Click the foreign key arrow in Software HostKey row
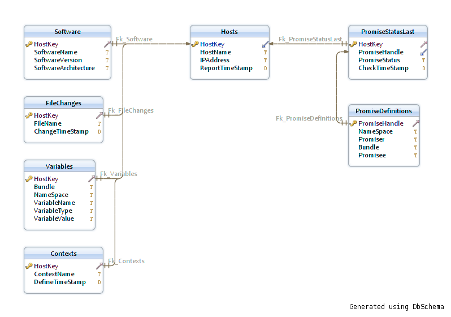451x317 pixels. 107,44
